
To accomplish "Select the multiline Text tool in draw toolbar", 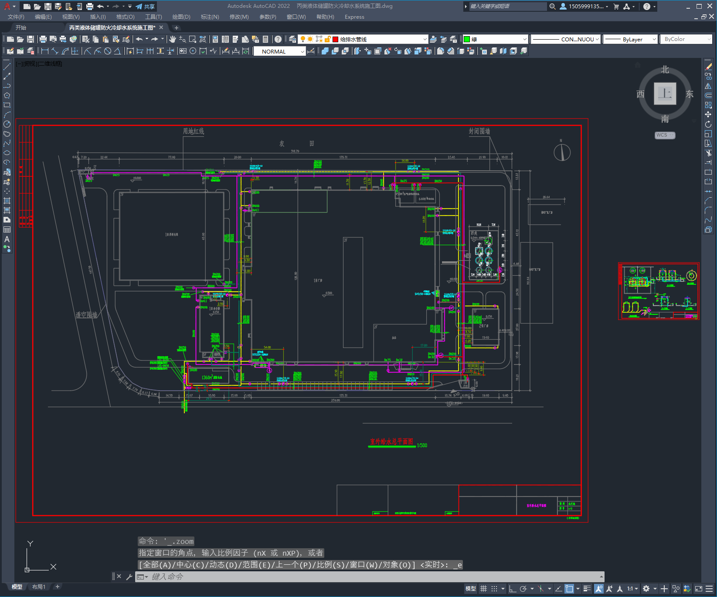I will click(x=7, y=239).
